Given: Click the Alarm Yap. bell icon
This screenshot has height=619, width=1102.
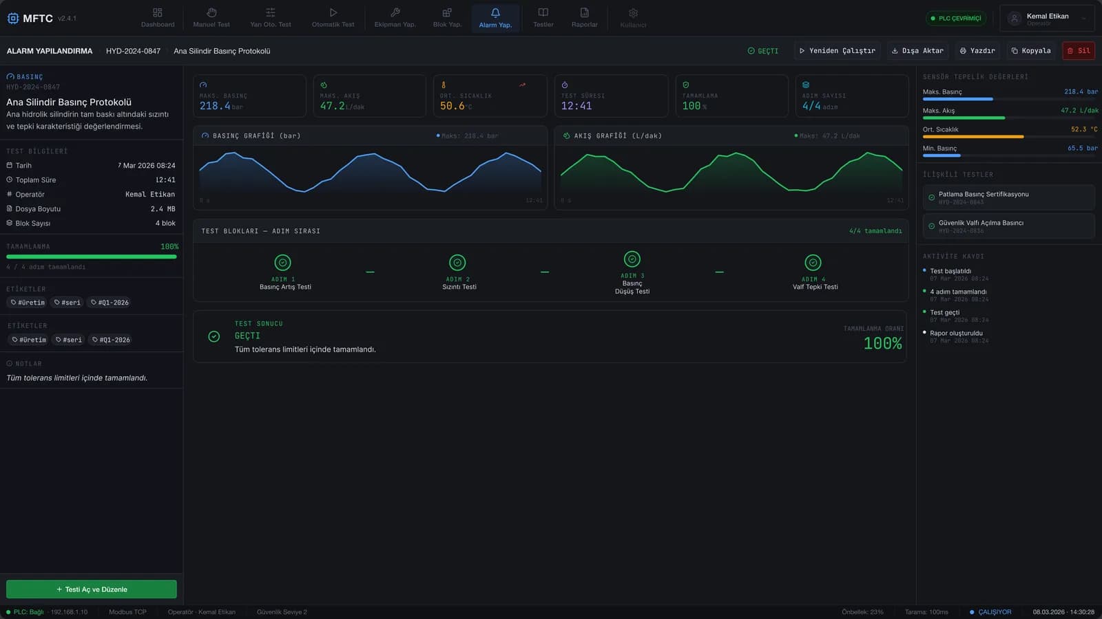Looking at the screenshot, I should [495, 12].
